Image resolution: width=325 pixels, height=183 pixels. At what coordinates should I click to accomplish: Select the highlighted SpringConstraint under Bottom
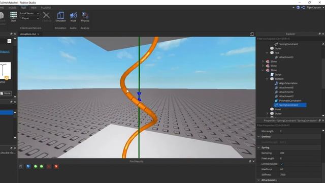(290, 105)
